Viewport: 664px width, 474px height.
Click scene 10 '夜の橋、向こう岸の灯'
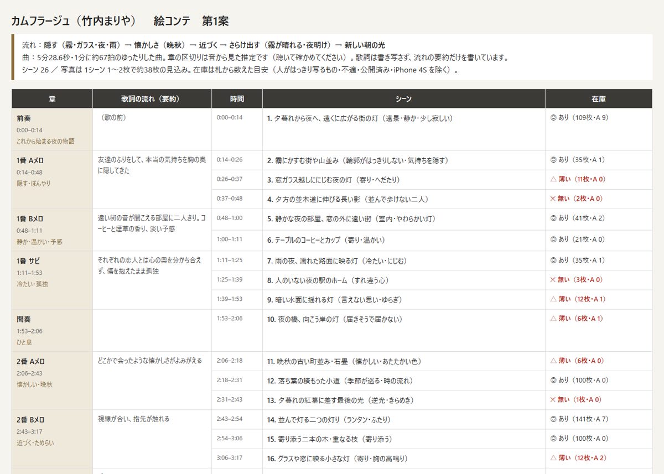pos(404,331)
